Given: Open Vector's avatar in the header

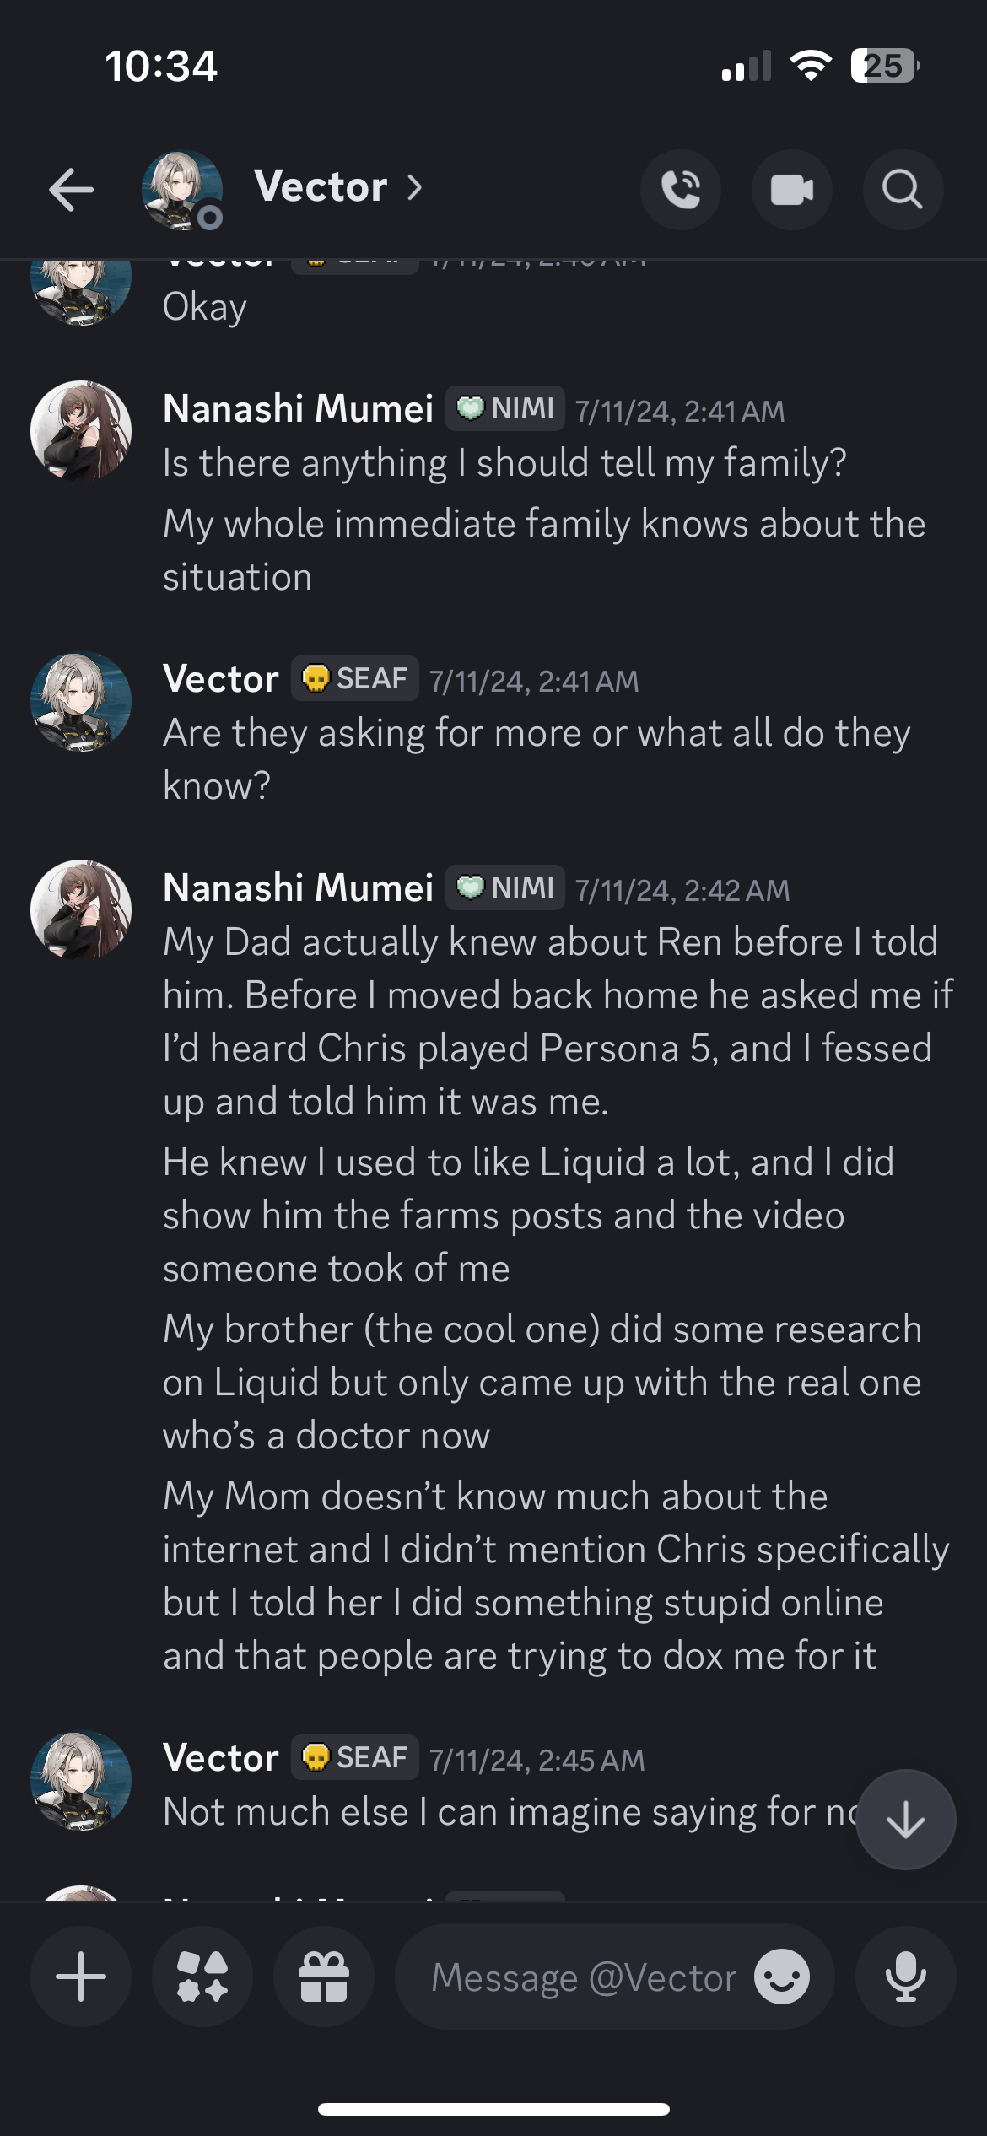Looking at the screenshot, I should coord(182,191).
